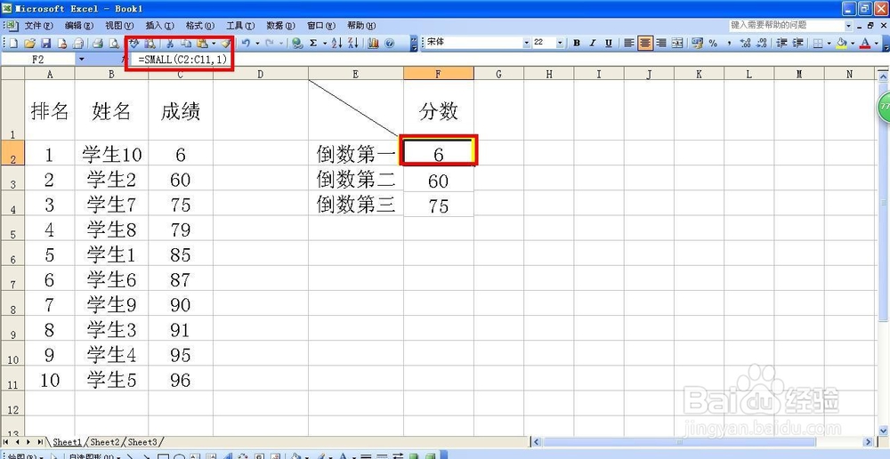890x459 pixels.
Task: Open a file with the Open folder icon
Action: point(30,43)
